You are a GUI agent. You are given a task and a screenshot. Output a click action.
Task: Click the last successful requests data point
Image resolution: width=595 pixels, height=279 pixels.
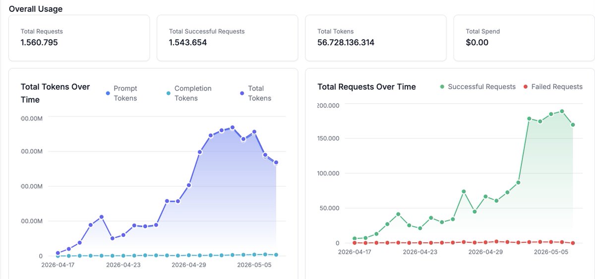[x=573, y=125]
